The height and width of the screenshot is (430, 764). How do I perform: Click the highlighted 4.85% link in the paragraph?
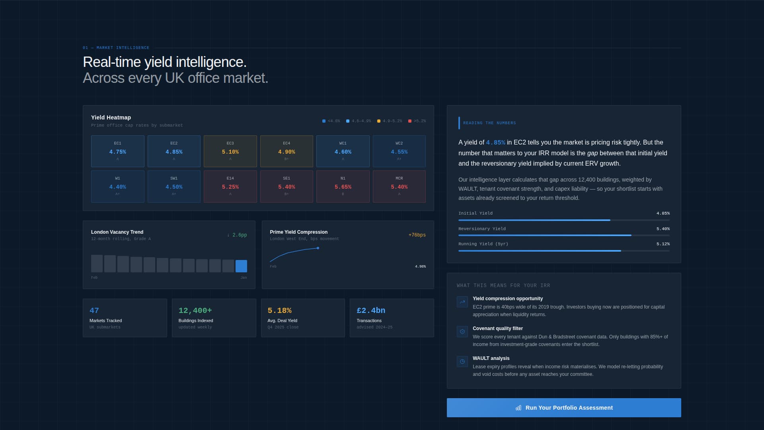[495, 142]
